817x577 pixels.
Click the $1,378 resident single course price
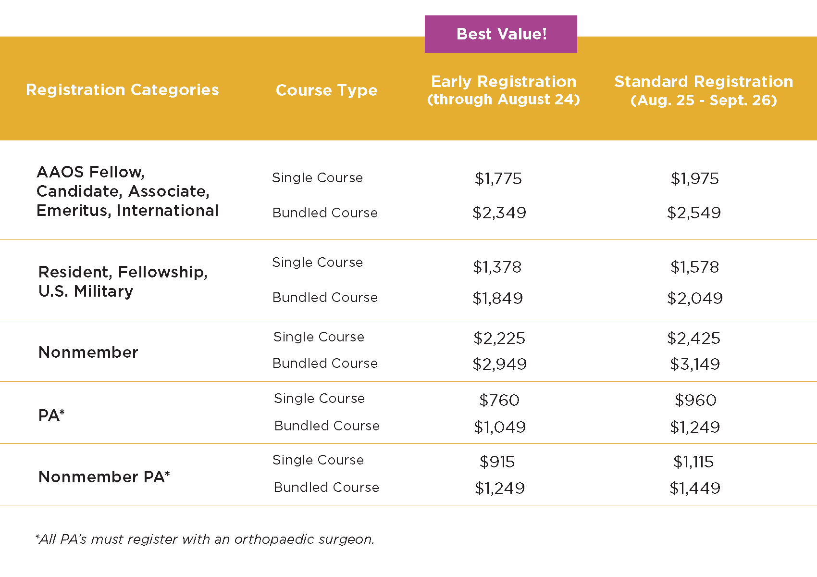pos(497,267)
